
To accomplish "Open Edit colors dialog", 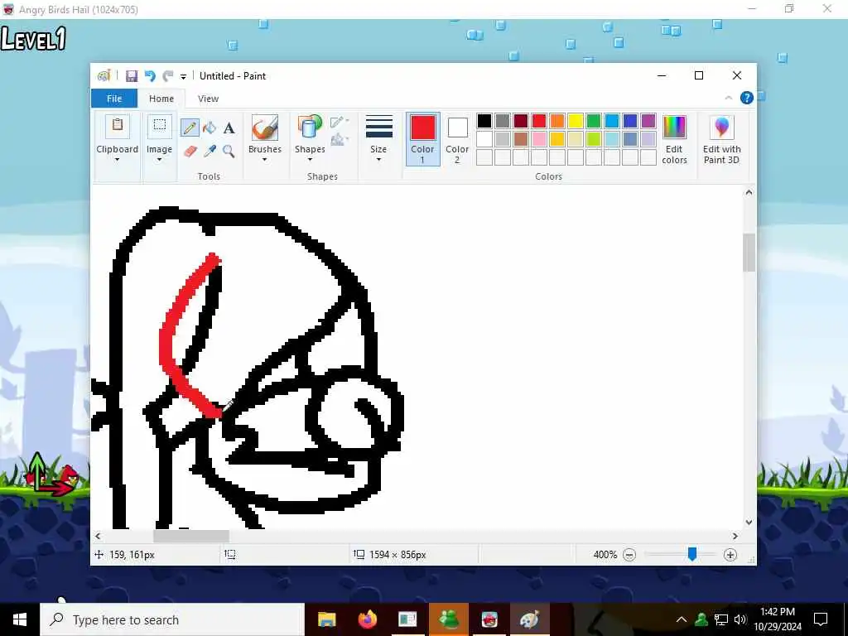I will pyautogui.click(x=674, y=139).
